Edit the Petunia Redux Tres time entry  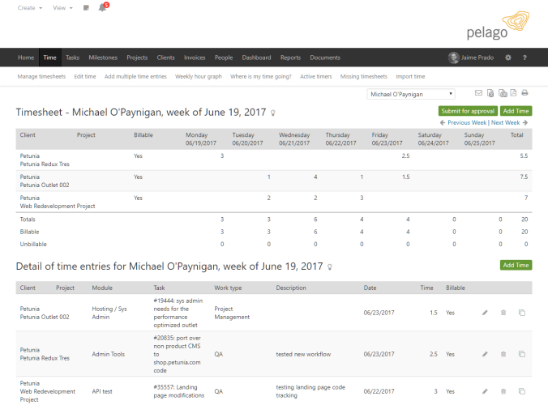pyautogui.click(x=485, y=355)
